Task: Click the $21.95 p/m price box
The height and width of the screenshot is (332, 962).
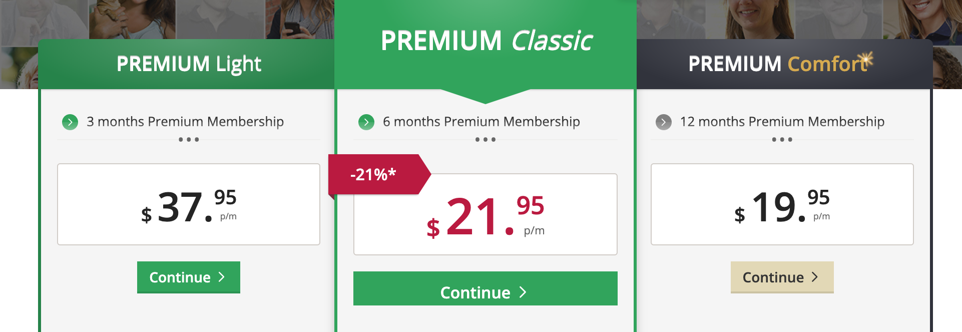Action: [486, 214]
